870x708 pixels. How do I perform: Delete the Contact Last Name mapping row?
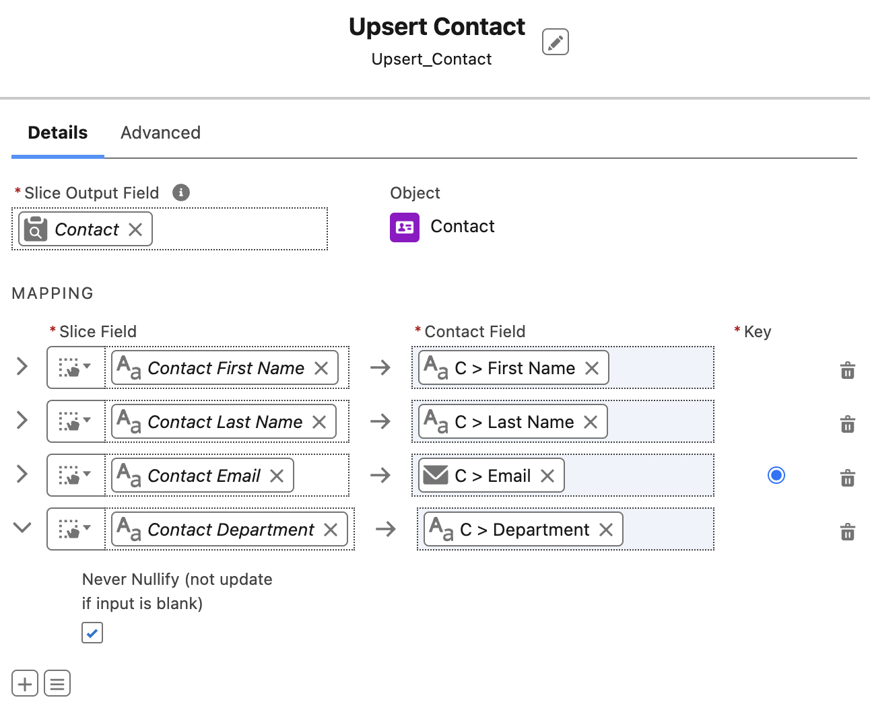coord(847,423)
